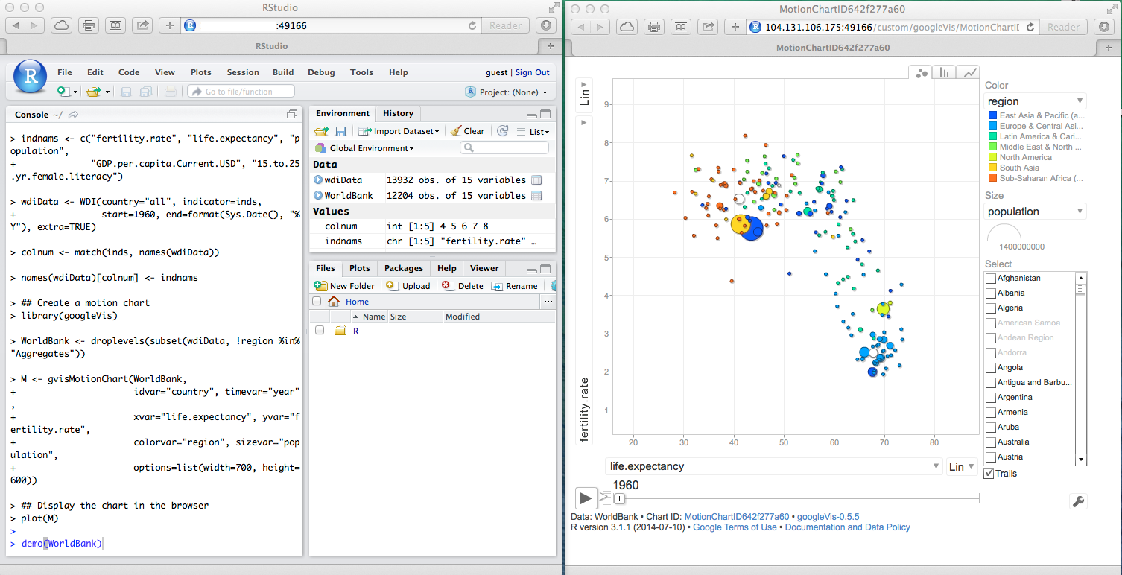Click the Refresh icon in Environment pane

pos(503,131)
